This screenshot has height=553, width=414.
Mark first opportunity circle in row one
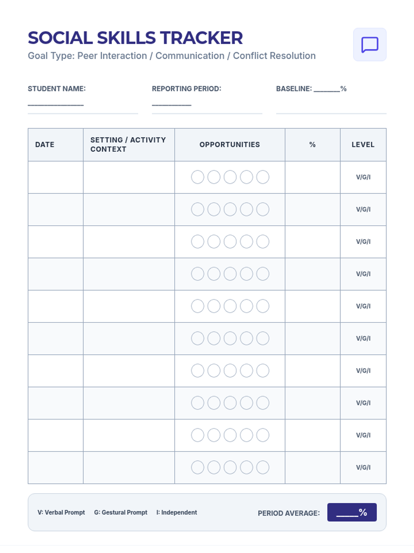(x=198, y=177)
